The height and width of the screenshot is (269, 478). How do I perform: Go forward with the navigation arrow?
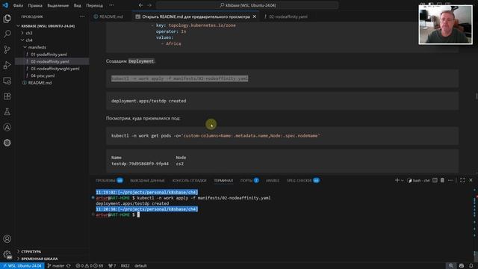point(149,5)
